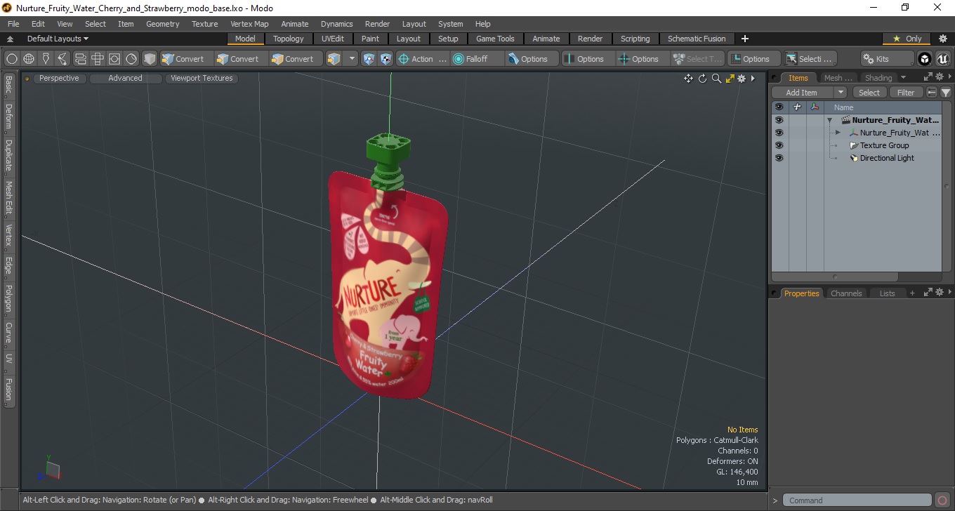The height and width of the screenshot is (511, 955).
Task: Click the gray cube primitive icon
Action: 150,59
